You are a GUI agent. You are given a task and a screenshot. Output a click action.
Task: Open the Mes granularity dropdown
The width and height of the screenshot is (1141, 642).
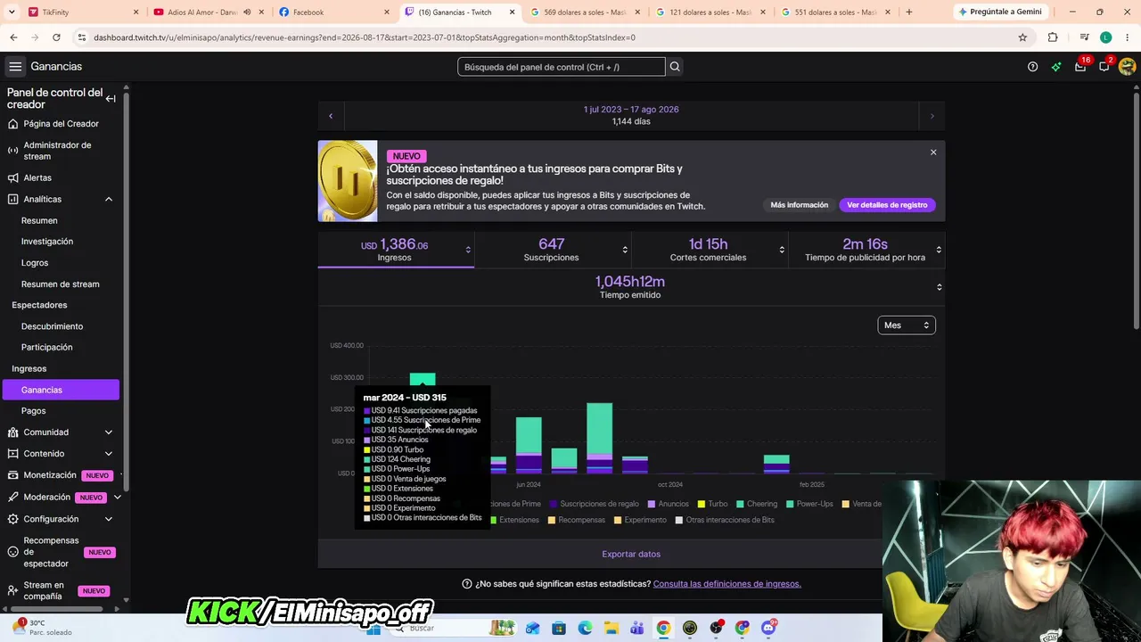(907, 325)
